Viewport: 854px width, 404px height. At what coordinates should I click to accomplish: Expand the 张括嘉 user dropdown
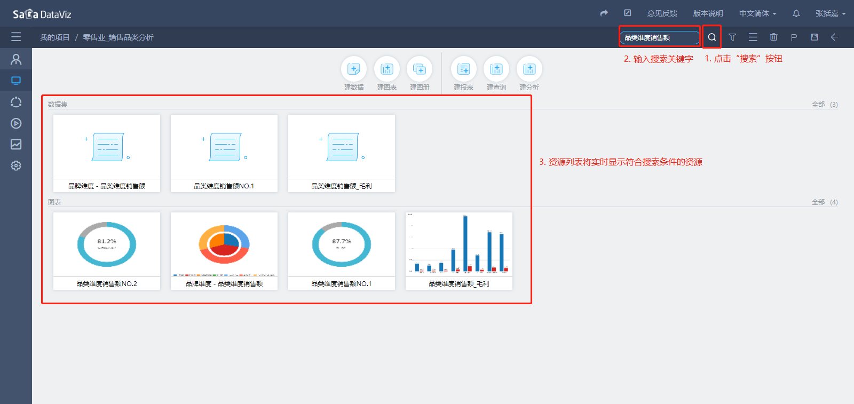point(831,13)
